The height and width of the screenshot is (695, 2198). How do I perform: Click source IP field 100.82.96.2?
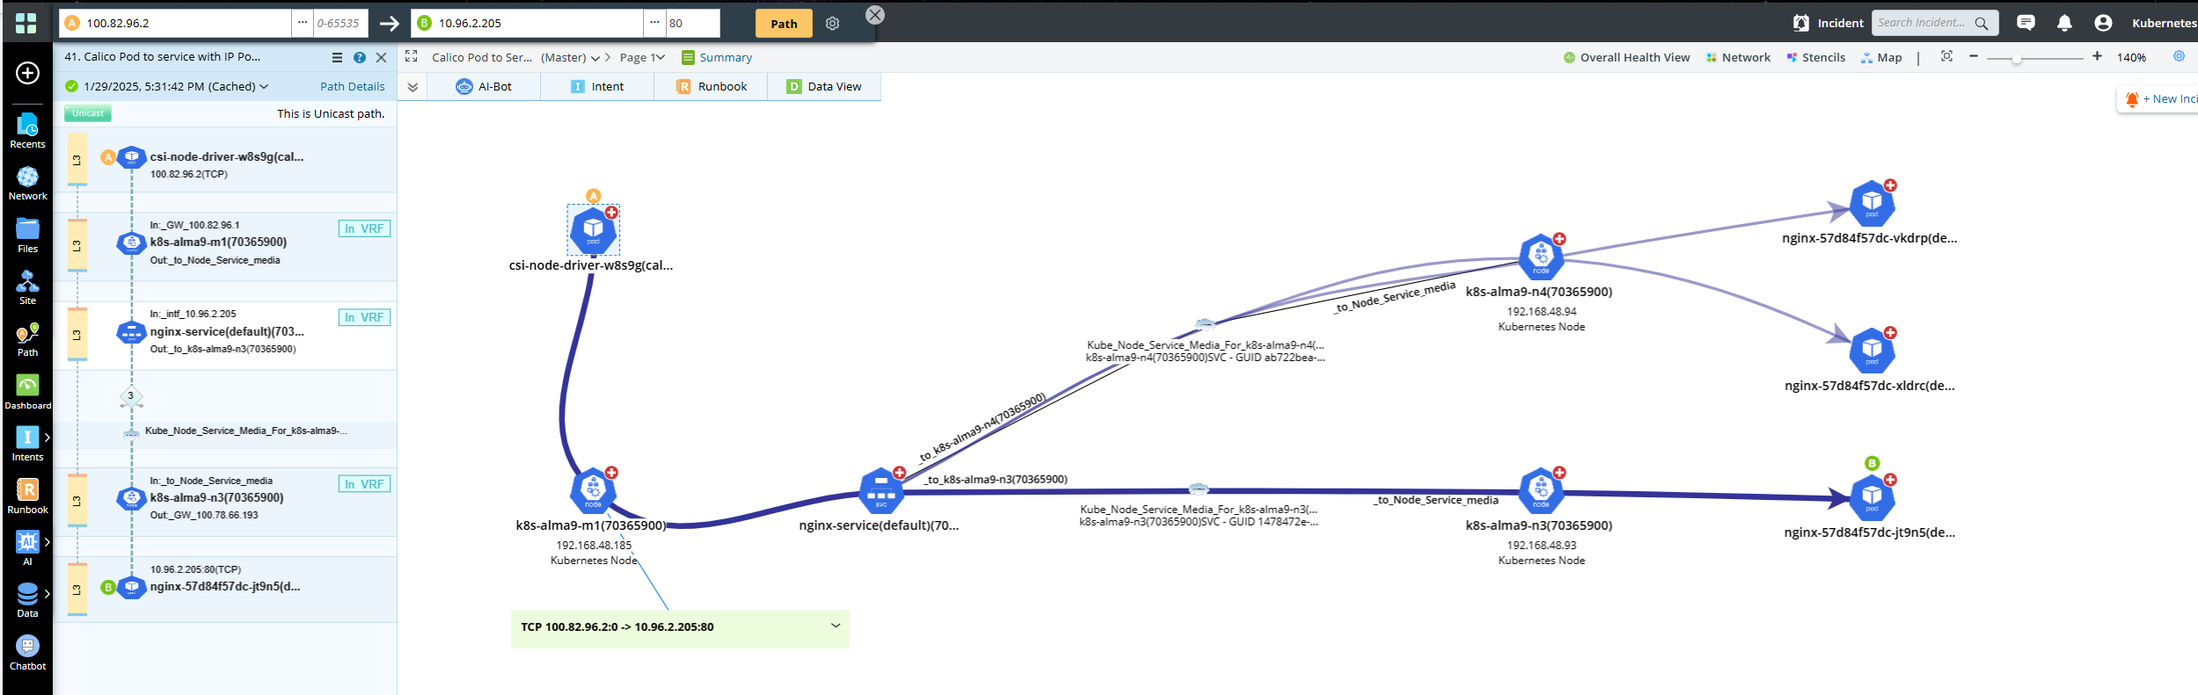click(x=175, y=23)
